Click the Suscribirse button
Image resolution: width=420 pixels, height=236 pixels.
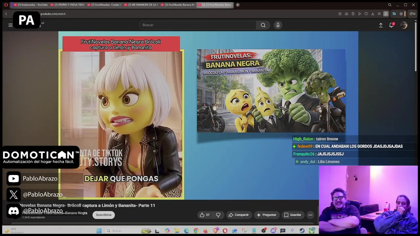point(104,215)
